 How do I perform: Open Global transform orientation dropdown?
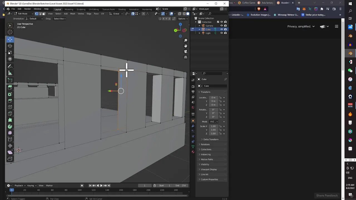pyautogui.click(x=117, y=14)
